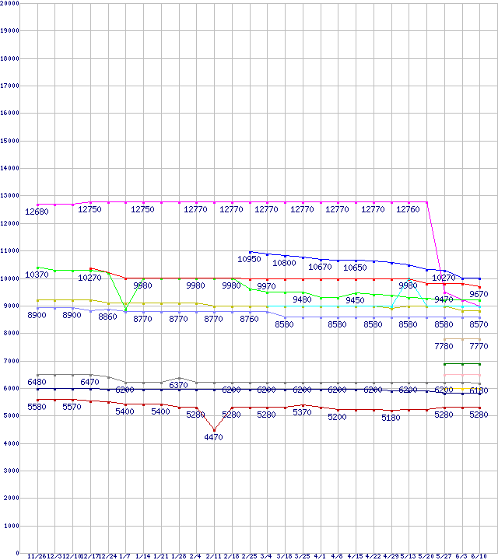Click the 11/26 date on x-axis
The image size is (498, 560).
point(37,556)
